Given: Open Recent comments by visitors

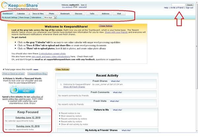Looking at the screenshot, I should [74, 119].
